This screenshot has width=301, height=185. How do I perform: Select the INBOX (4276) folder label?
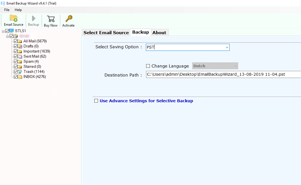pyautogui.click(x=35, y=77)
